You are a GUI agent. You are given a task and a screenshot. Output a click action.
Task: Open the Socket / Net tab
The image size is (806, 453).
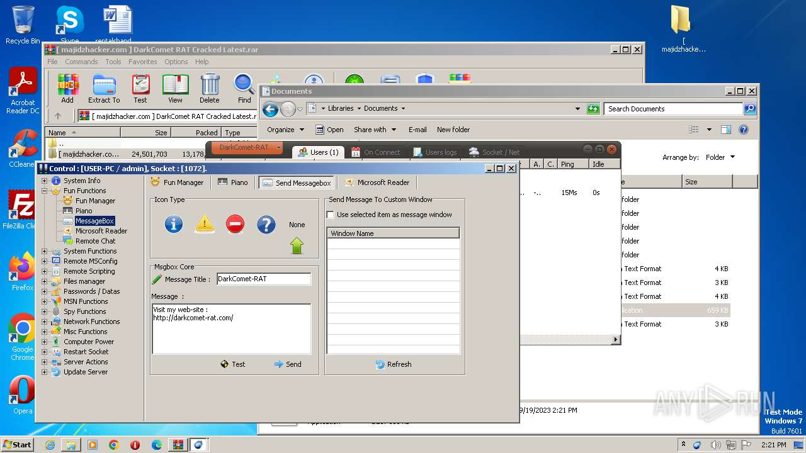(x=495, y=152)
